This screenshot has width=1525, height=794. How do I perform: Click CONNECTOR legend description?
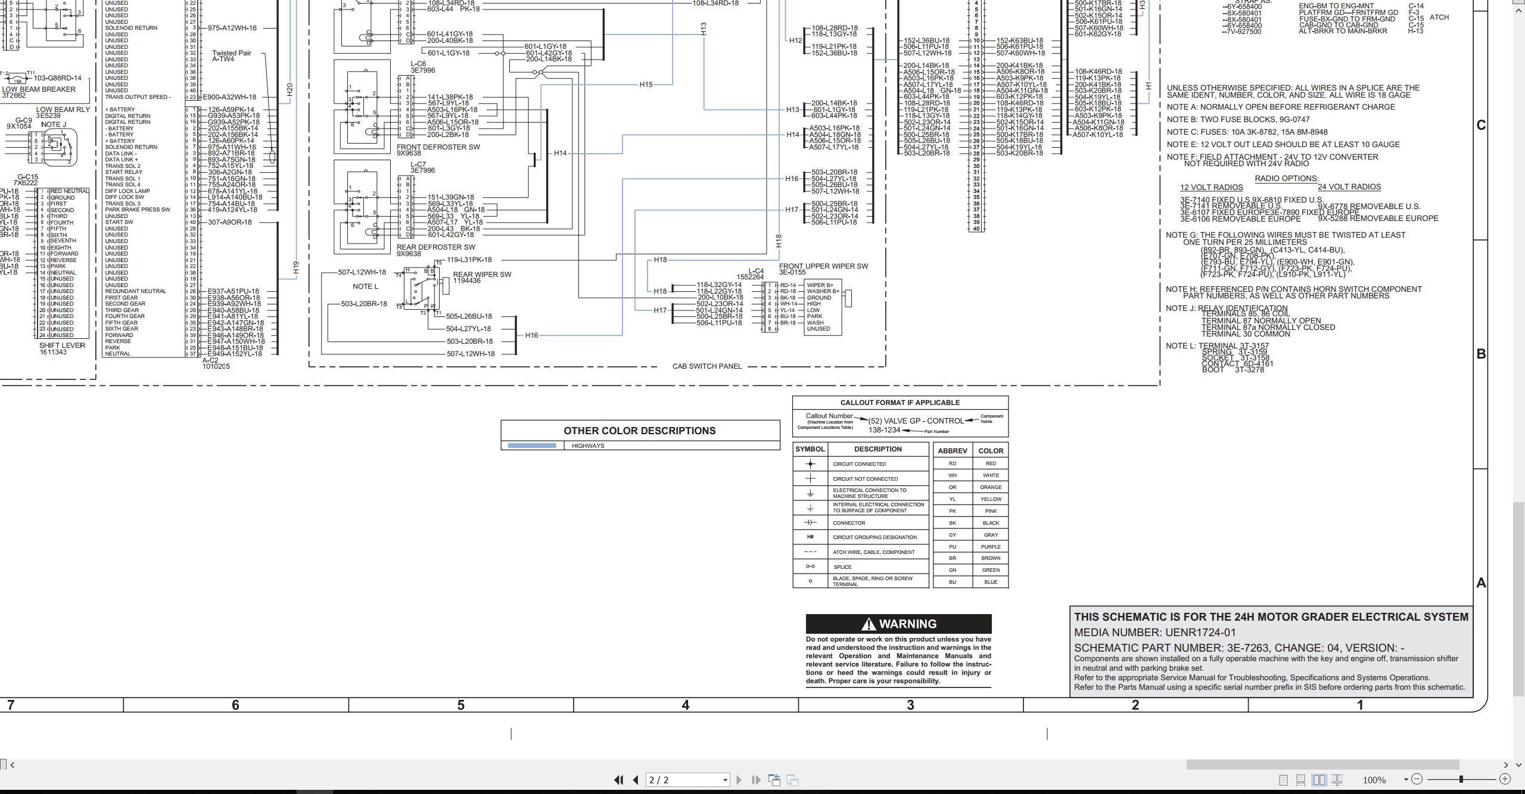click(x=849, y=523)
